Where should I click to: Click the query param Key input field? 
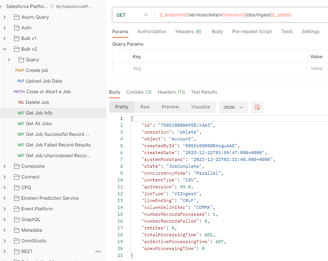[x=218, y=68]
